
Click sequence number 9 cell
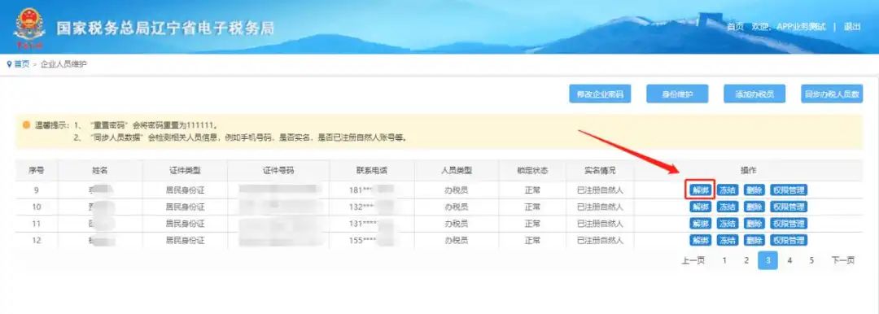tap(37, 190)
